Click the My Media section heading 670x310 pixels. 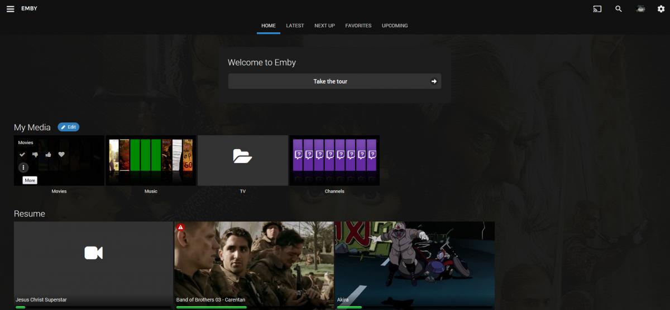pyautogui.click(x=32, y=127)
